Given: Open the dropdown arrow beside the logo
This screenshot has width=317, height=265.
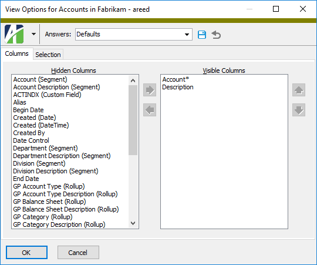Looking at the screenshot, I should point(34,34).
